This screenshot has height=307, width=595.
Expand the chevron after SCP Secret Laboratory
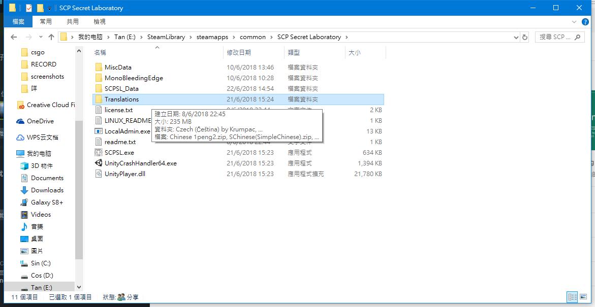pyautogui.click(x=347, y=37)
